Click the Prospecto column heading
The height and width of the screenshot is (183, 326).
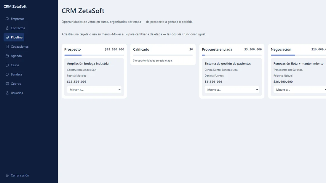72,49
